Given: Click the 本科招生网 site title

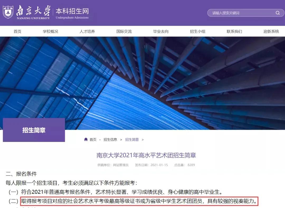Looking at the screenshot, I should (72, 11).
